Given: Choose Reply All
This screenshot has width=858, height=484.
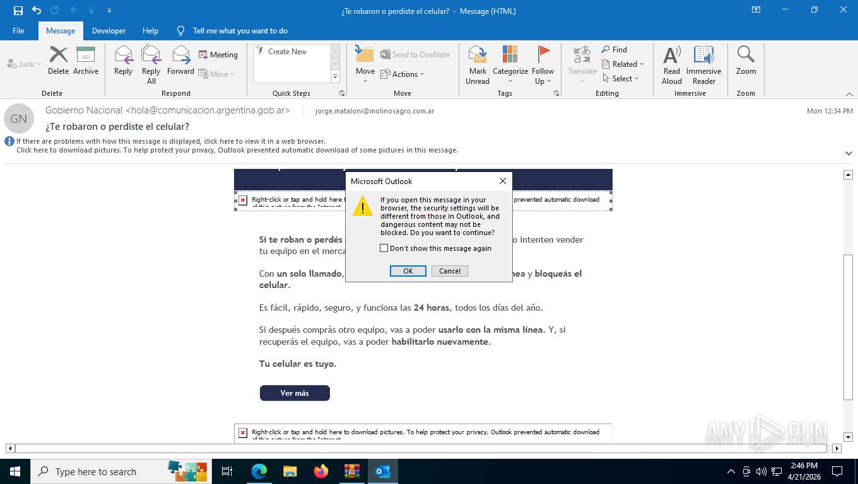Looking at the screenshot, I should pos(151,65).
